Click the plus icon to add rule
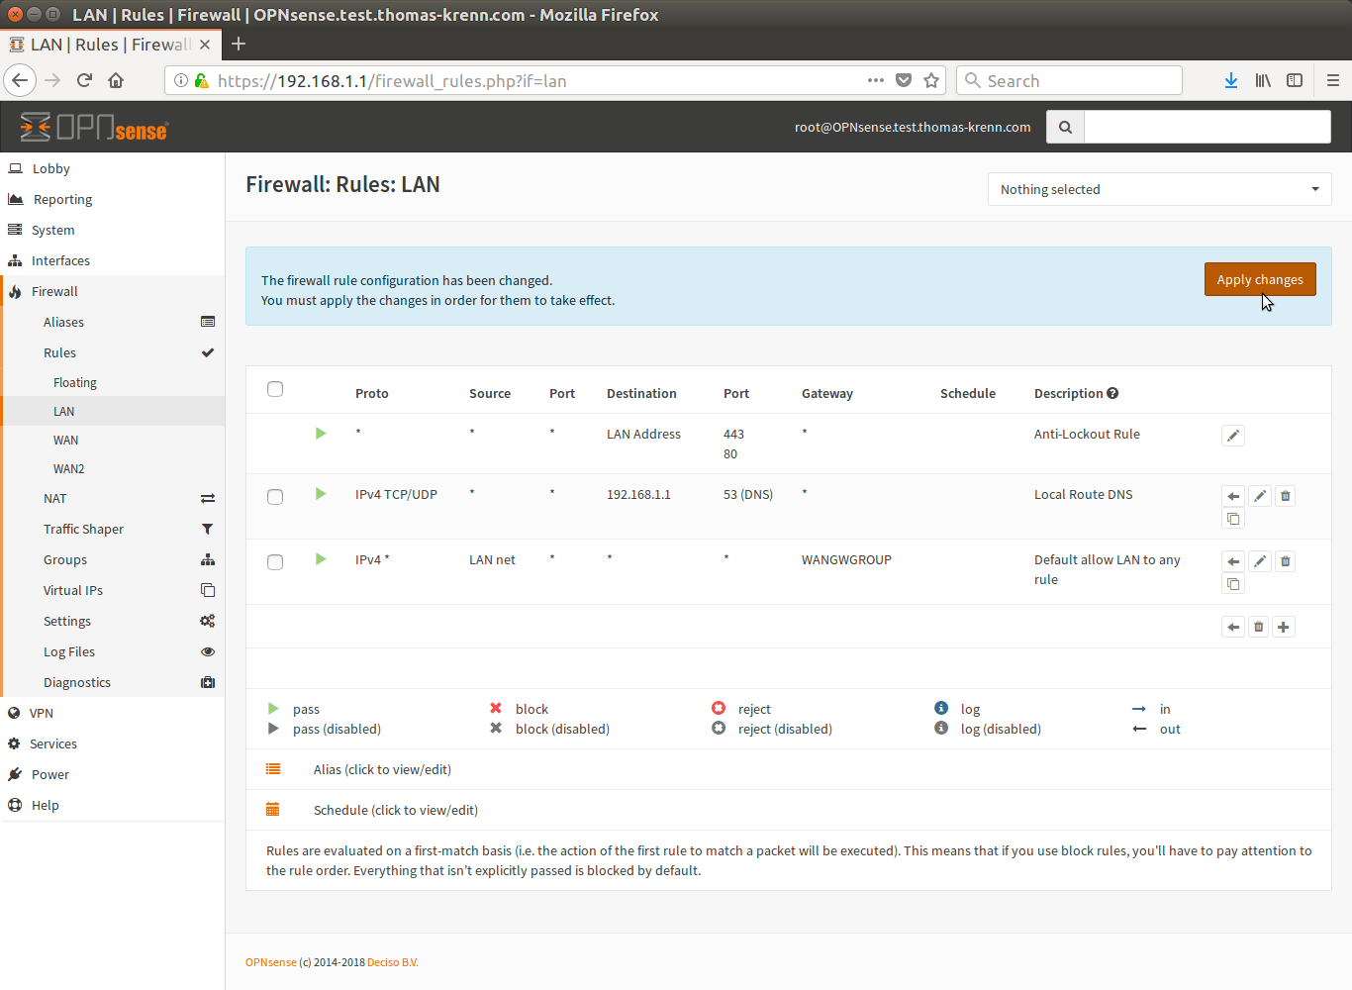The image size is (1352, 990). tap(1283, 627)
